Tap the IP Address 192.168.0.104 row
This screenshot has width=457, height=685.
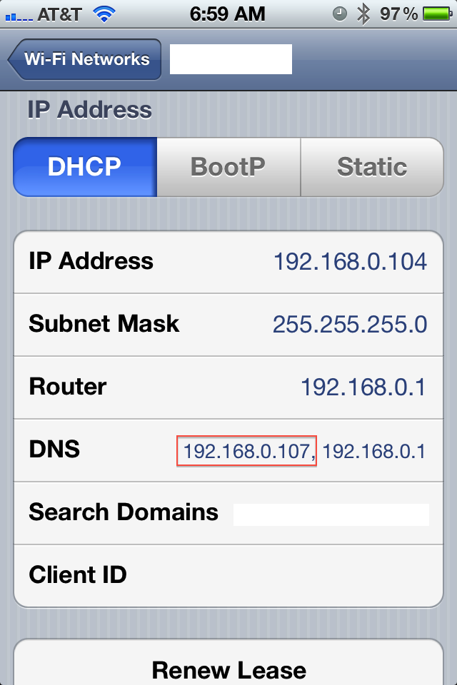pyautogui.click(x=228, y=262)
